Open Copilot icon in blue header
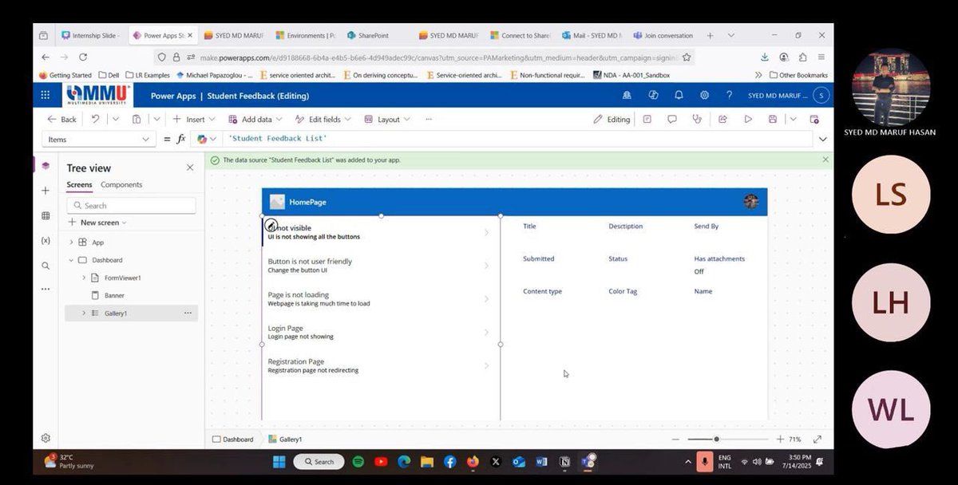 point(653,95)
